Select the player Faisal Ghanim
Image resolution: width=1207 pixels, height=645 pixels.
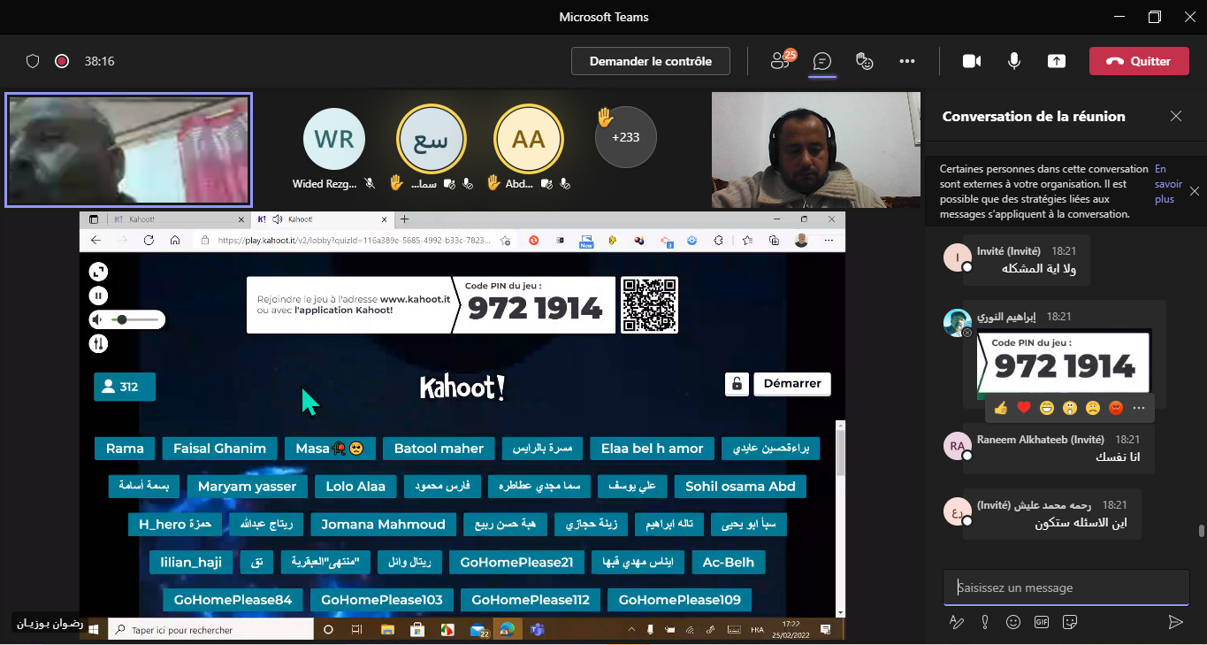(220, 449)
